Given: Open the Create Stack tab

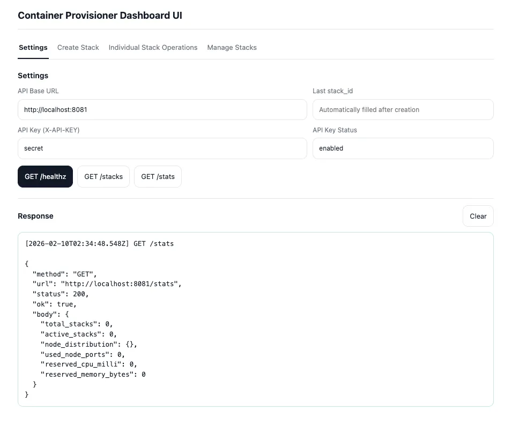Looking at the screenshot, I should coord(78,48).
